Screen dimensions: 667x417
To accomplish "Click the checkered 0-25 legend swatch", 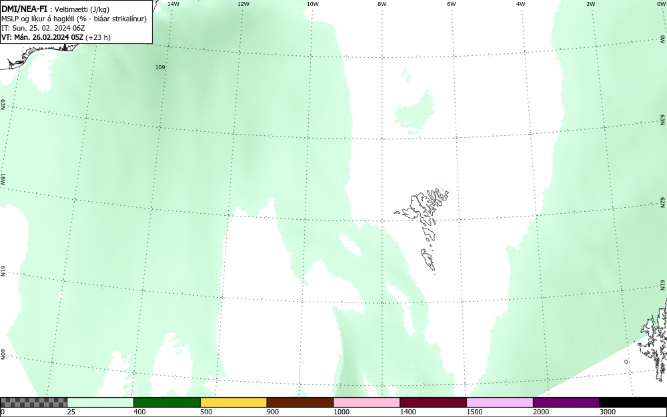I will coord(34,402).
